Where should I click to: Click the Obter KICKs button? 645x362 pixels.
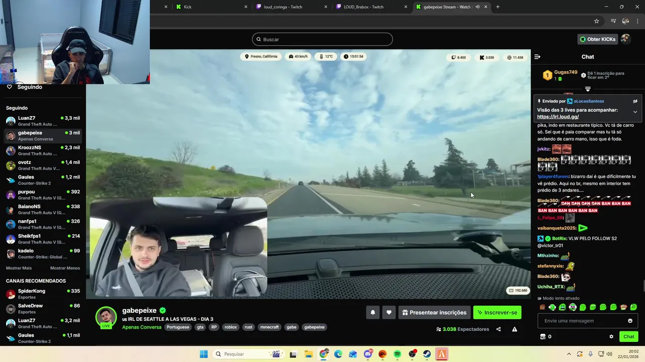click(x=598, y=39)
